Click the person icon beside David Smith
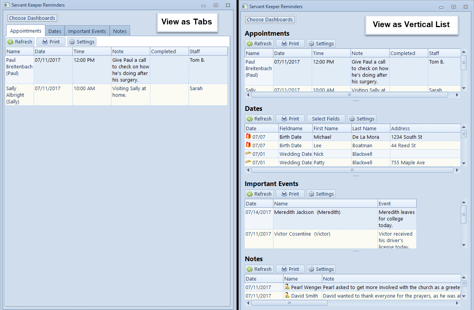 (287, 296)
